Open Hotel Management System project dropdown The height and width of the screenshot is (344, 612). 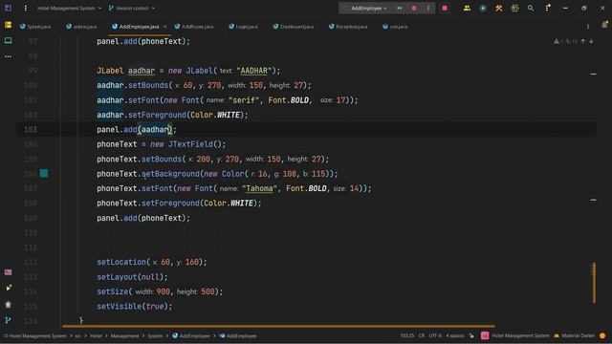click(x=69, y=9)
